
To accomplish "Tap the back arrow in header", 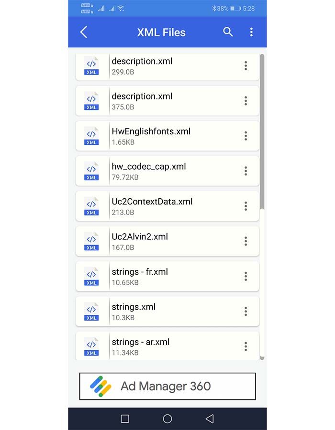I will point(84,32).
